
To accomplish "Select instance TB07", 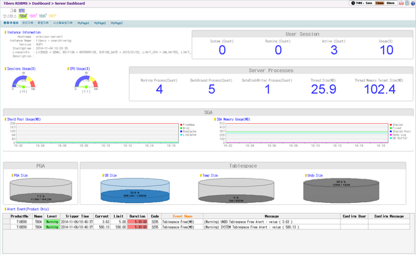I will click(x=52, y=16).
